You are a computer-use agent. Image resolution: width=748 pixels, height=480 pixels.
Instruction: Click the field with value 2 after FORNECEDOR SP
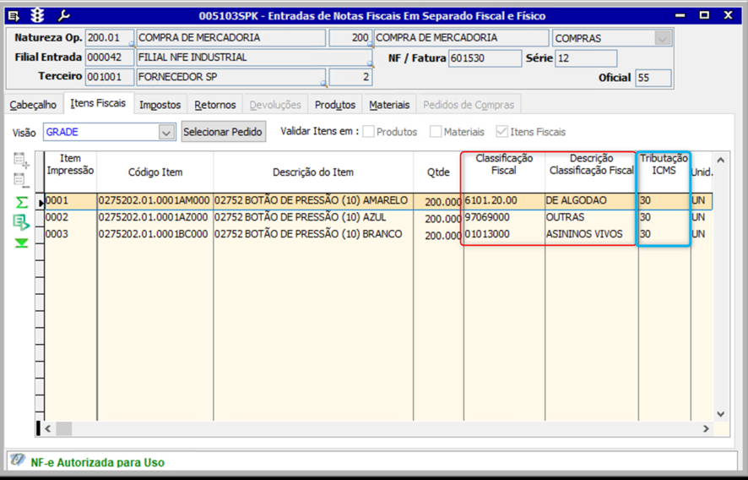tap(350, 77)
